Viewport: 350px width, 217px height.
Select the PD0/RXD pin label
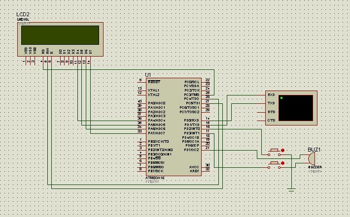192,120
